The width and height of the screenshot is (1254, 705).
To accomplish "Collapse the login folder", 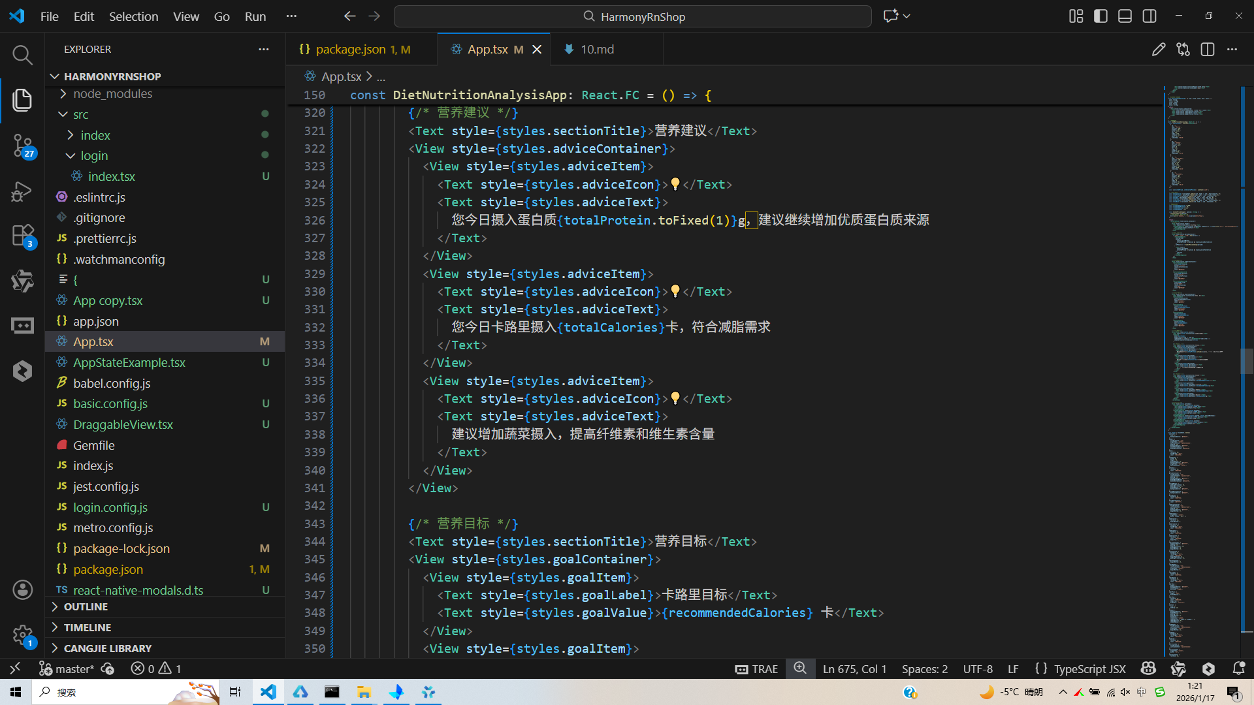I will 94,156.
